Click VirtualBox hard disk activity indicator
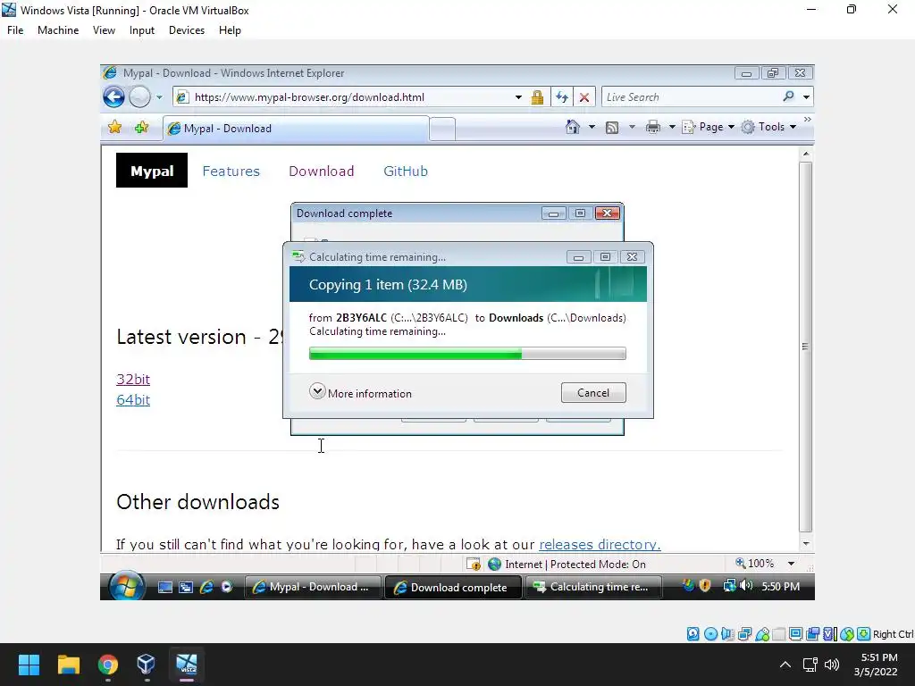Viewport: 915px width, 686px height. 693,633
